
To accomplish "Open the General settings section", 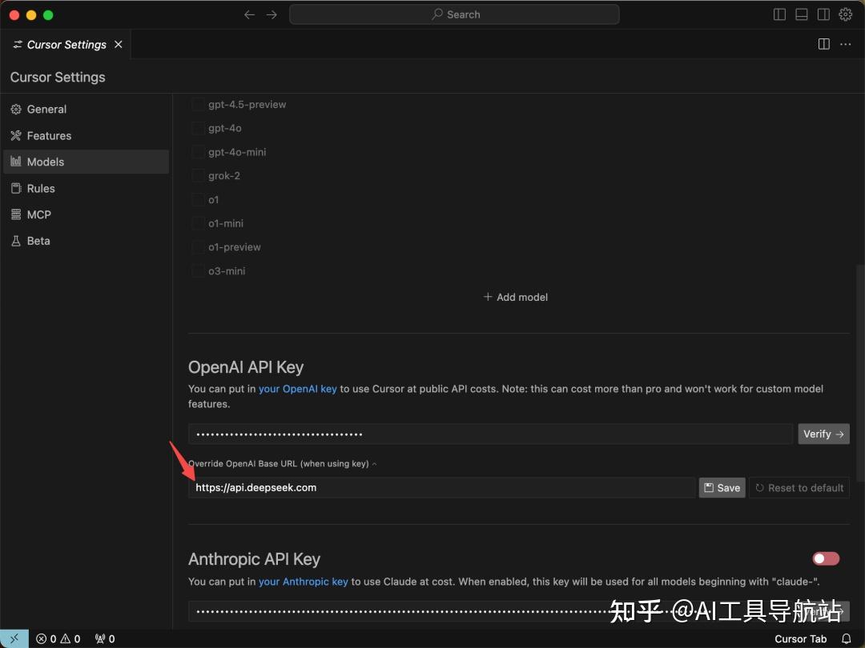I will point(86,109).
